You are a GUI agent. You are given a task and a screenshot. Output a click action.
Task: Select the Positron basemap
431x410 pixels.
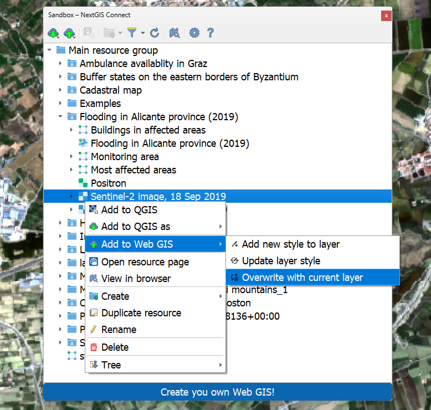(x=108, y=183)
